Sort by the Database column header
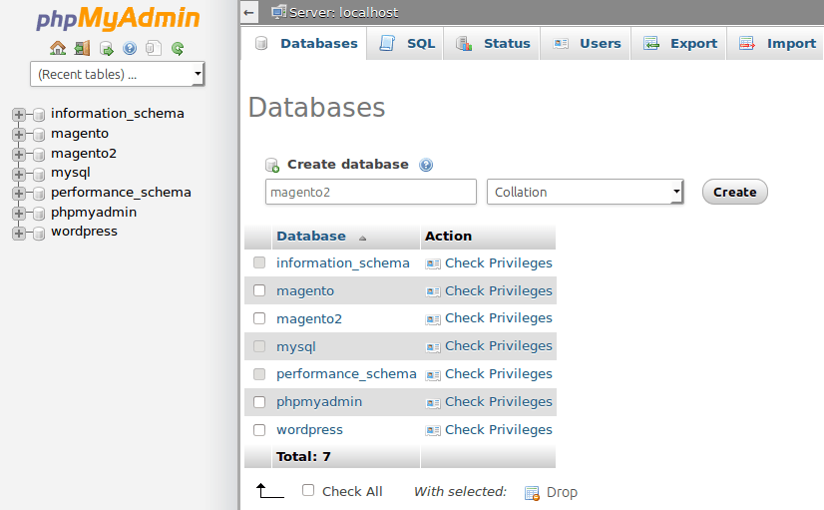The image size is (824, 510). coord(311,237)
